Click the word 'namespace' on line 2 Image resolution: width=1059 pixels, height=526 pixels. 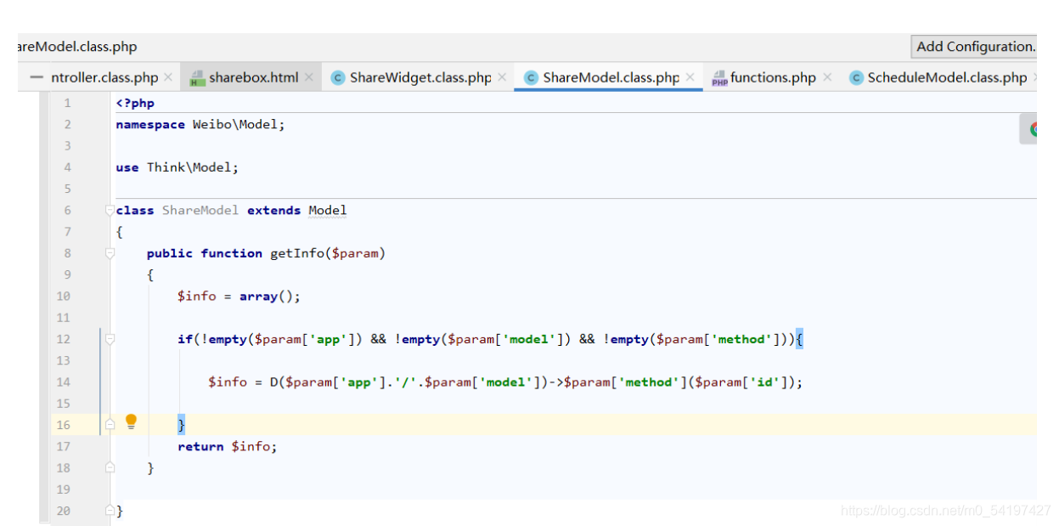pos(150,124)
